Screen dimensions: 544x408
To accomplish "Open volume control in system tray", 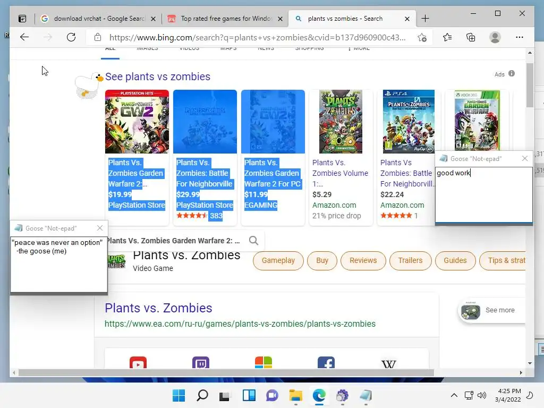I will tap(482, 395).
